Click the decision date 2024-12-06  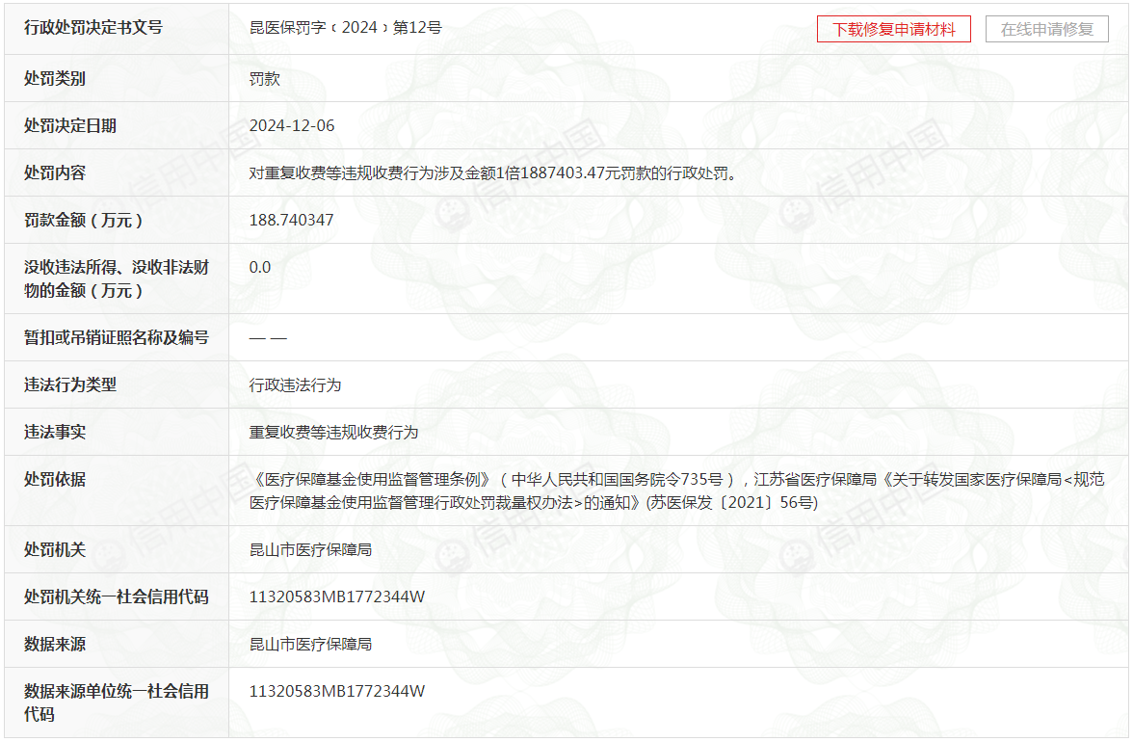pyautogui.click(x=292, y=125)
